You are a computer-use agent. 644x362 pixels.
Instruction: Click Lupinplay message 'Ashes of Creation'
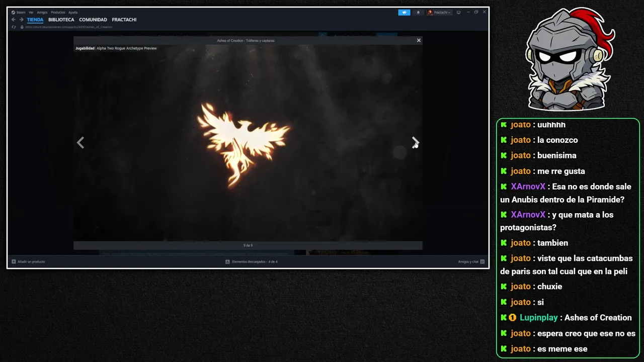click(x=598, y=318)
